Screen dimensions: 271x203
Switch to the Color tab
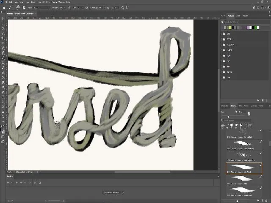click(x=223, y=16)
